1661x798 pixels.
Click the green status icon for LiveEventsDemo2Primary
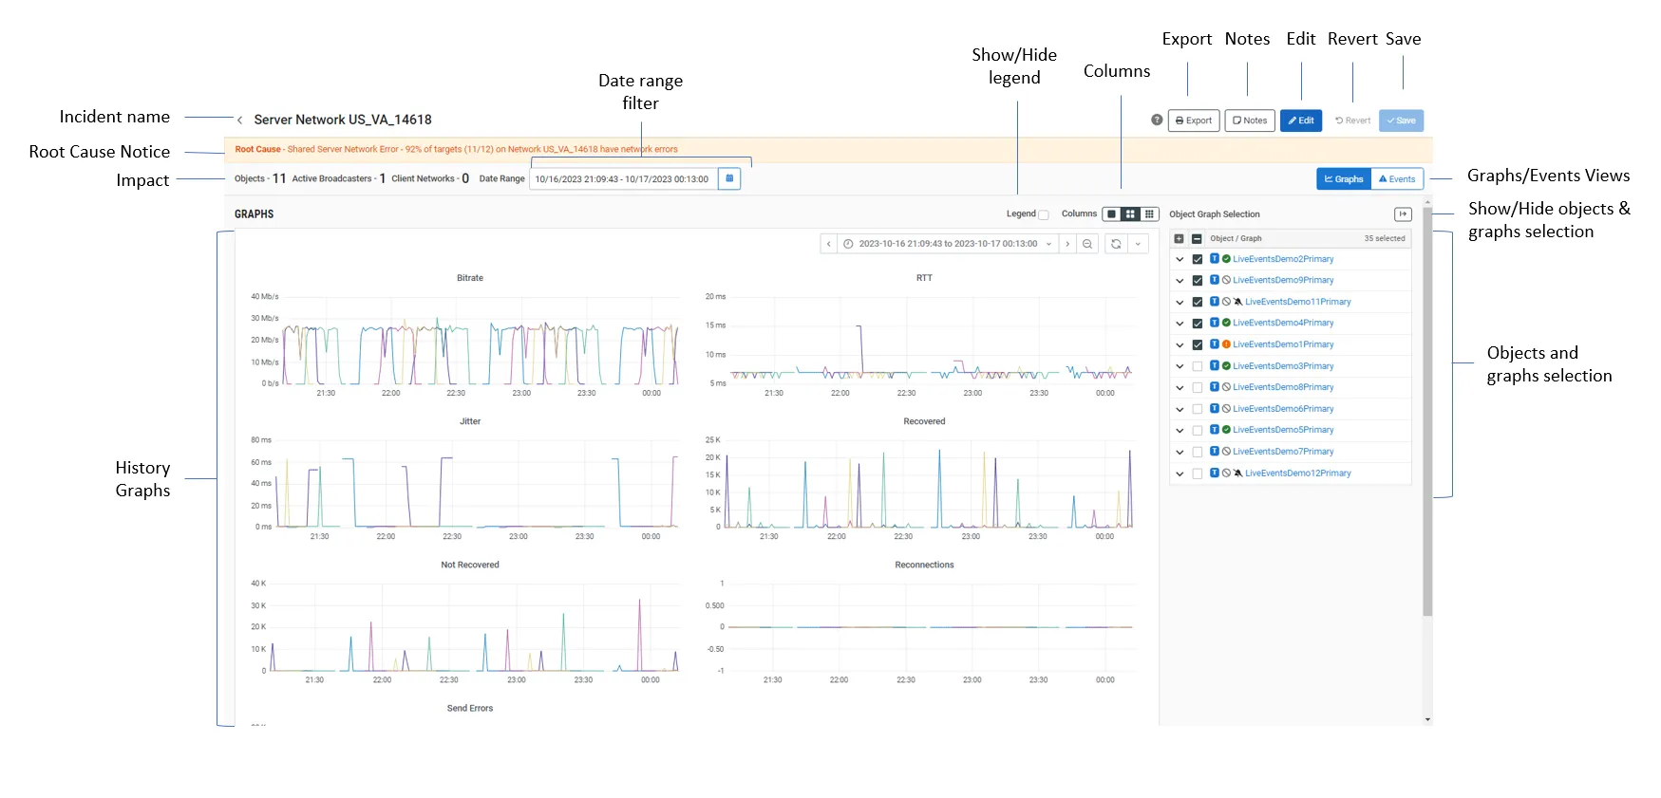(1226, 259)
